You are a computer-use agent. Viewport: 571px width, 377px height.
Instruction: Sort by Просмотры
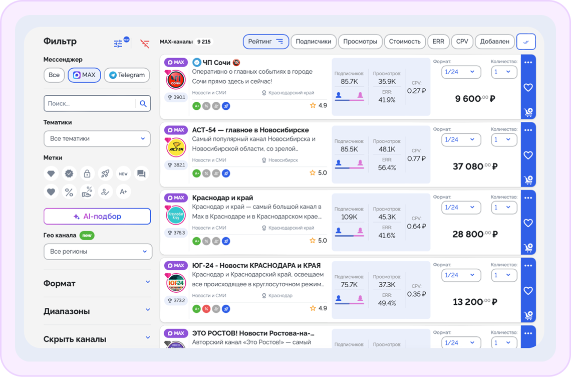click(360, 42)
